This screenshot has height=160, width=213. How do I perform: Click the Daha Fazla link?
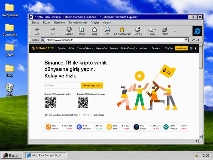coord(100,115)
